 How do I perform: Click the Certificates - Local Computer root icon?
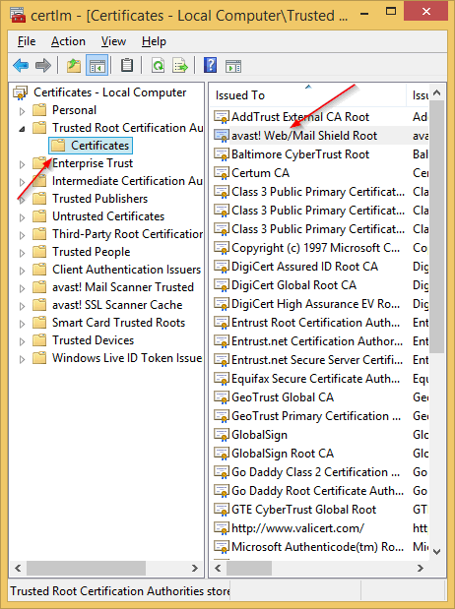coord(20,92)
